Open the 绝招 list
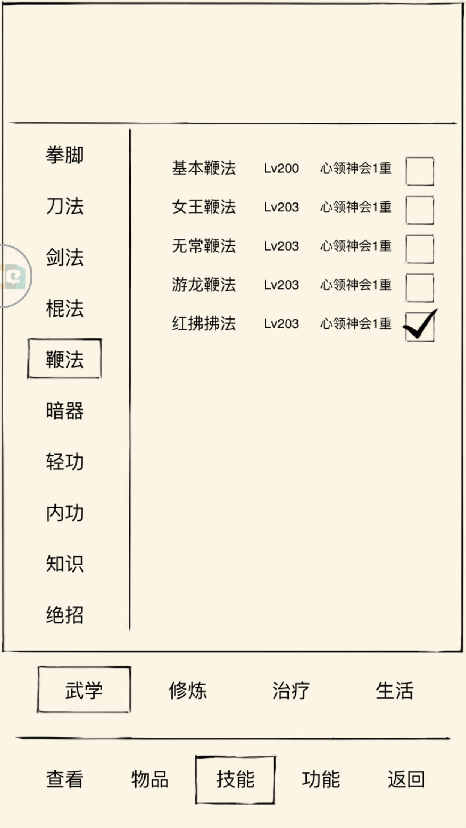 [x=65, y=615]
